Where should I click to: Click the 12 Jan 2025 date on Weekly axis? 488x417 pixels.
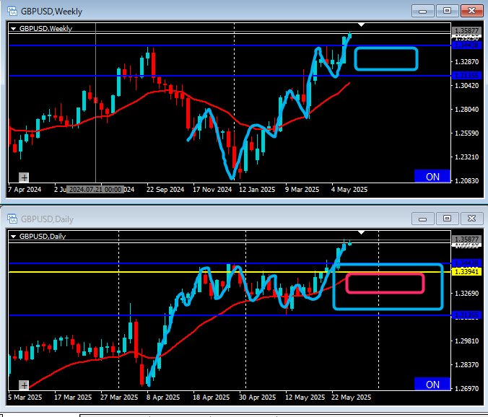click(257, 189)
